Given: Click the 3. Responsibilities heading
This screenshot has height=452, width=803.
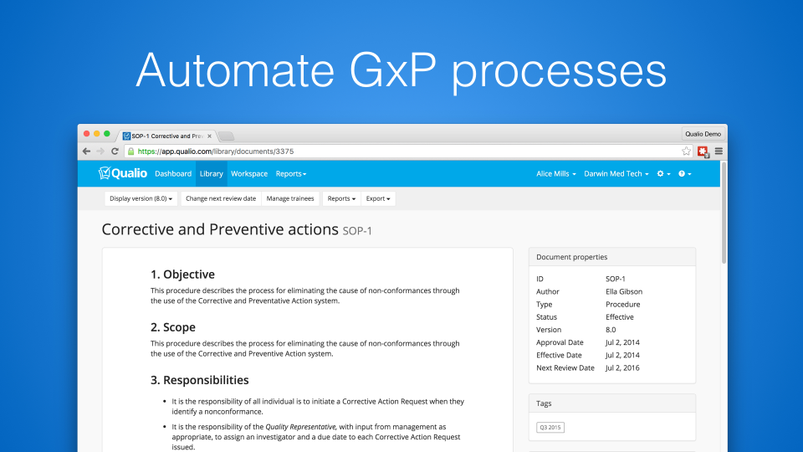Looking at the screenshot, I should click(x=200, y=380).
